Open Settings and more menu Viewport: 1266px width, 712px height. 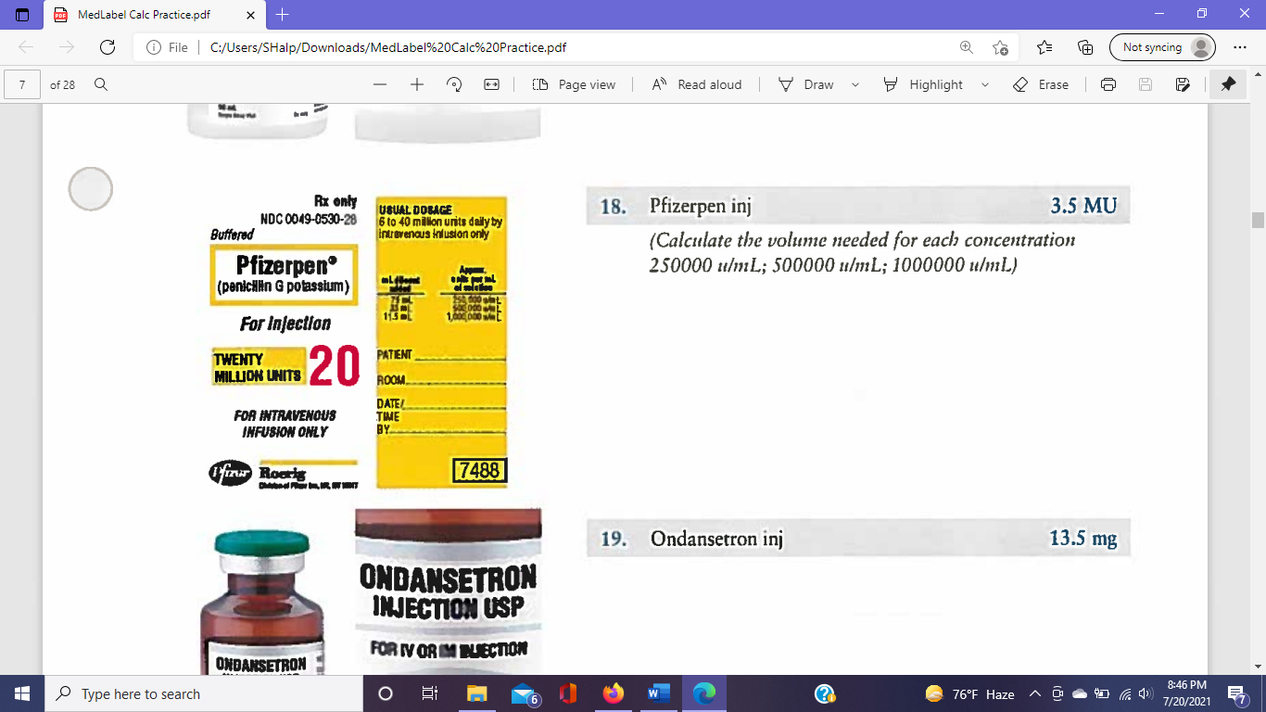tap(1240, 45)
